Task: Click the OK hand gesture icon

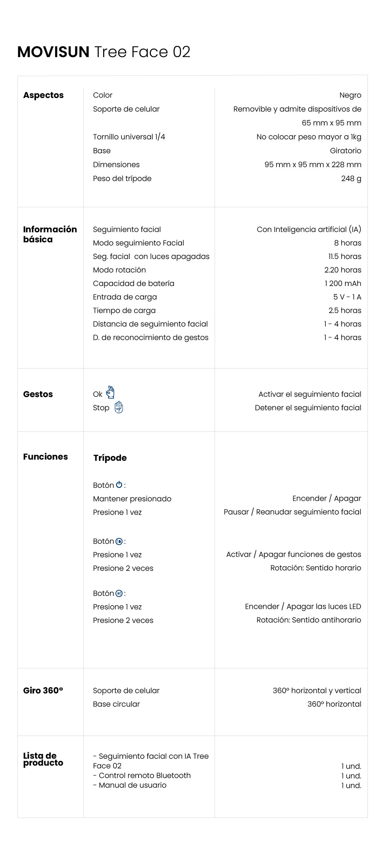Action: pos(110,392)
